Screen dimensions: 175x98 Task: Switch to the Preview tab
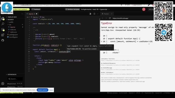click(x=106, y=14)
